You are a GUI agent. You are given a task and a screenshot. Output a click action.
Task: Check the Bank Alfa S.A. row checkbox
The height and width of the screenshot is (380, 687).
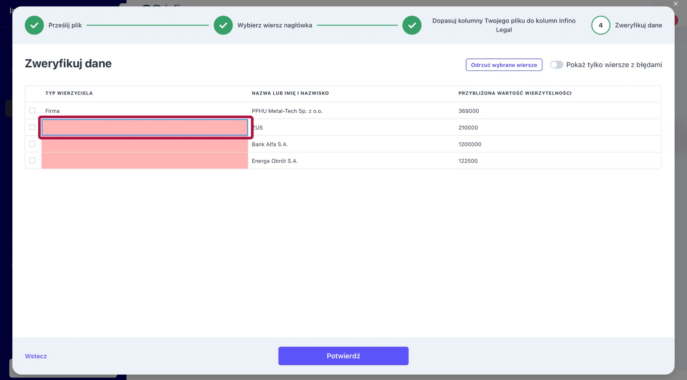click(x=32, y=144)
